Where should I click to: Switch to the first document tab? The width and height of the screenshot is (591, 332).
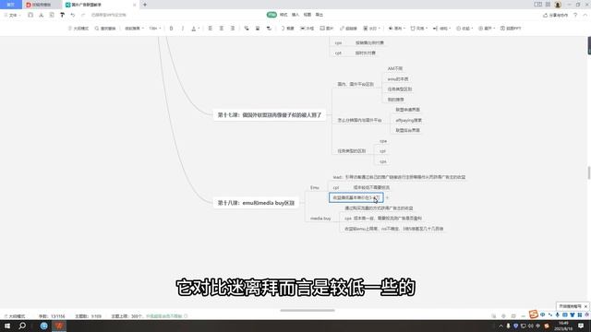[42, 5]
